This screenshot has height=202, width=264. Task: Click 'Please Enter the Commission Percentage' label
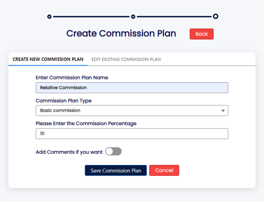[x=86, y=124]
